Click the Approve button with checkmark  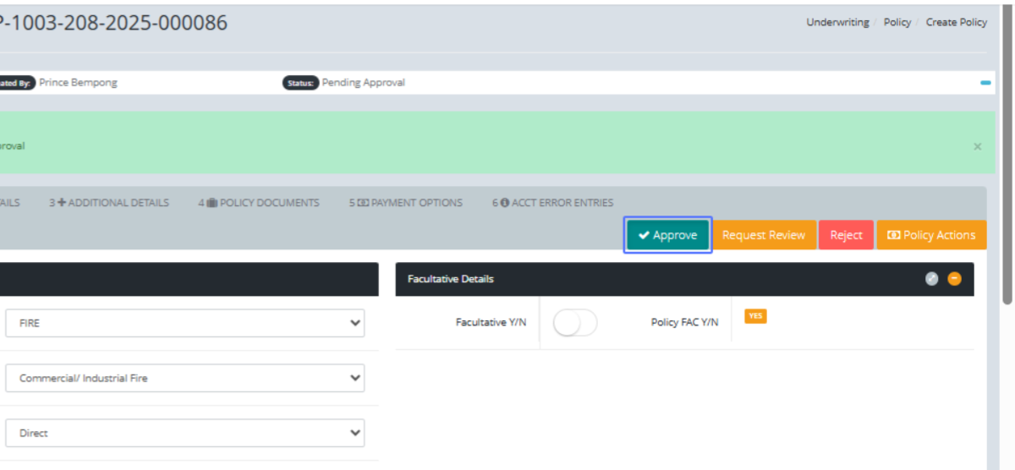[x=667, y=235]
